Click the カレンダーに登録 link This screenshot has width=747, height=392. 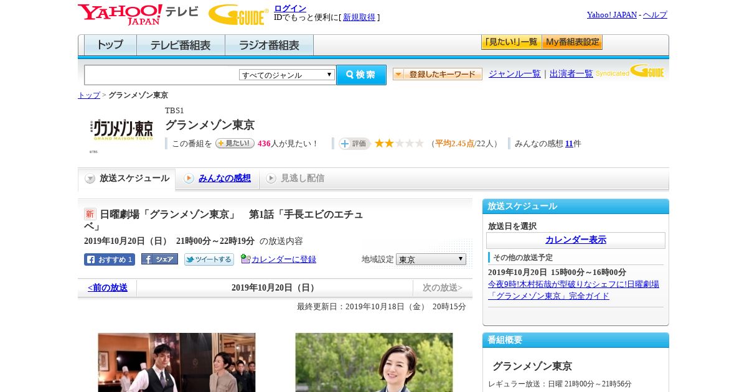(284, 259)
